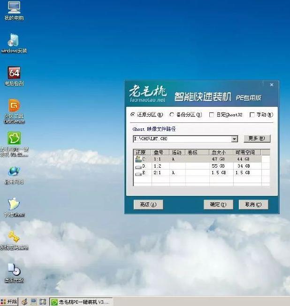The height and width of the screenshot is (306, 290).
Task: Click the Ghost image path field E:\GHO\LMT.GHO
Action: pos(182,139)
